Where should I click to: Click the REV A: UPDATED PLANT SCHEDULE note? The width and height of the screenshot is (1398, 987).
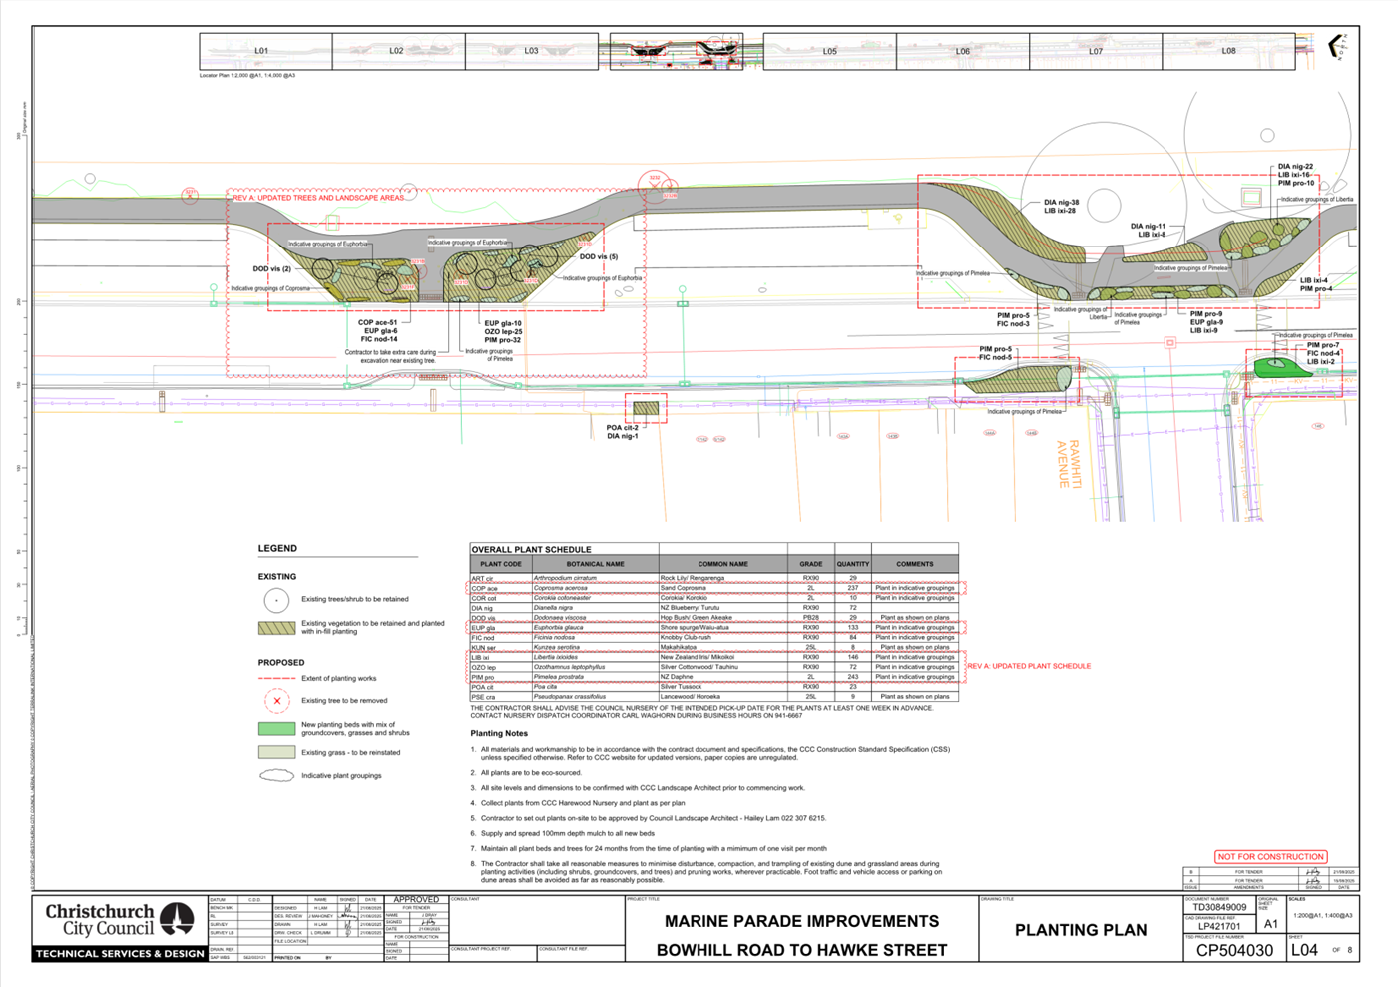[1029, 666]
